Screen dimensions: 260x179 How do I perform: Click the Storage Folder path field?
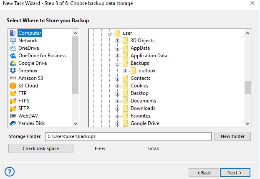coord(128,137)
